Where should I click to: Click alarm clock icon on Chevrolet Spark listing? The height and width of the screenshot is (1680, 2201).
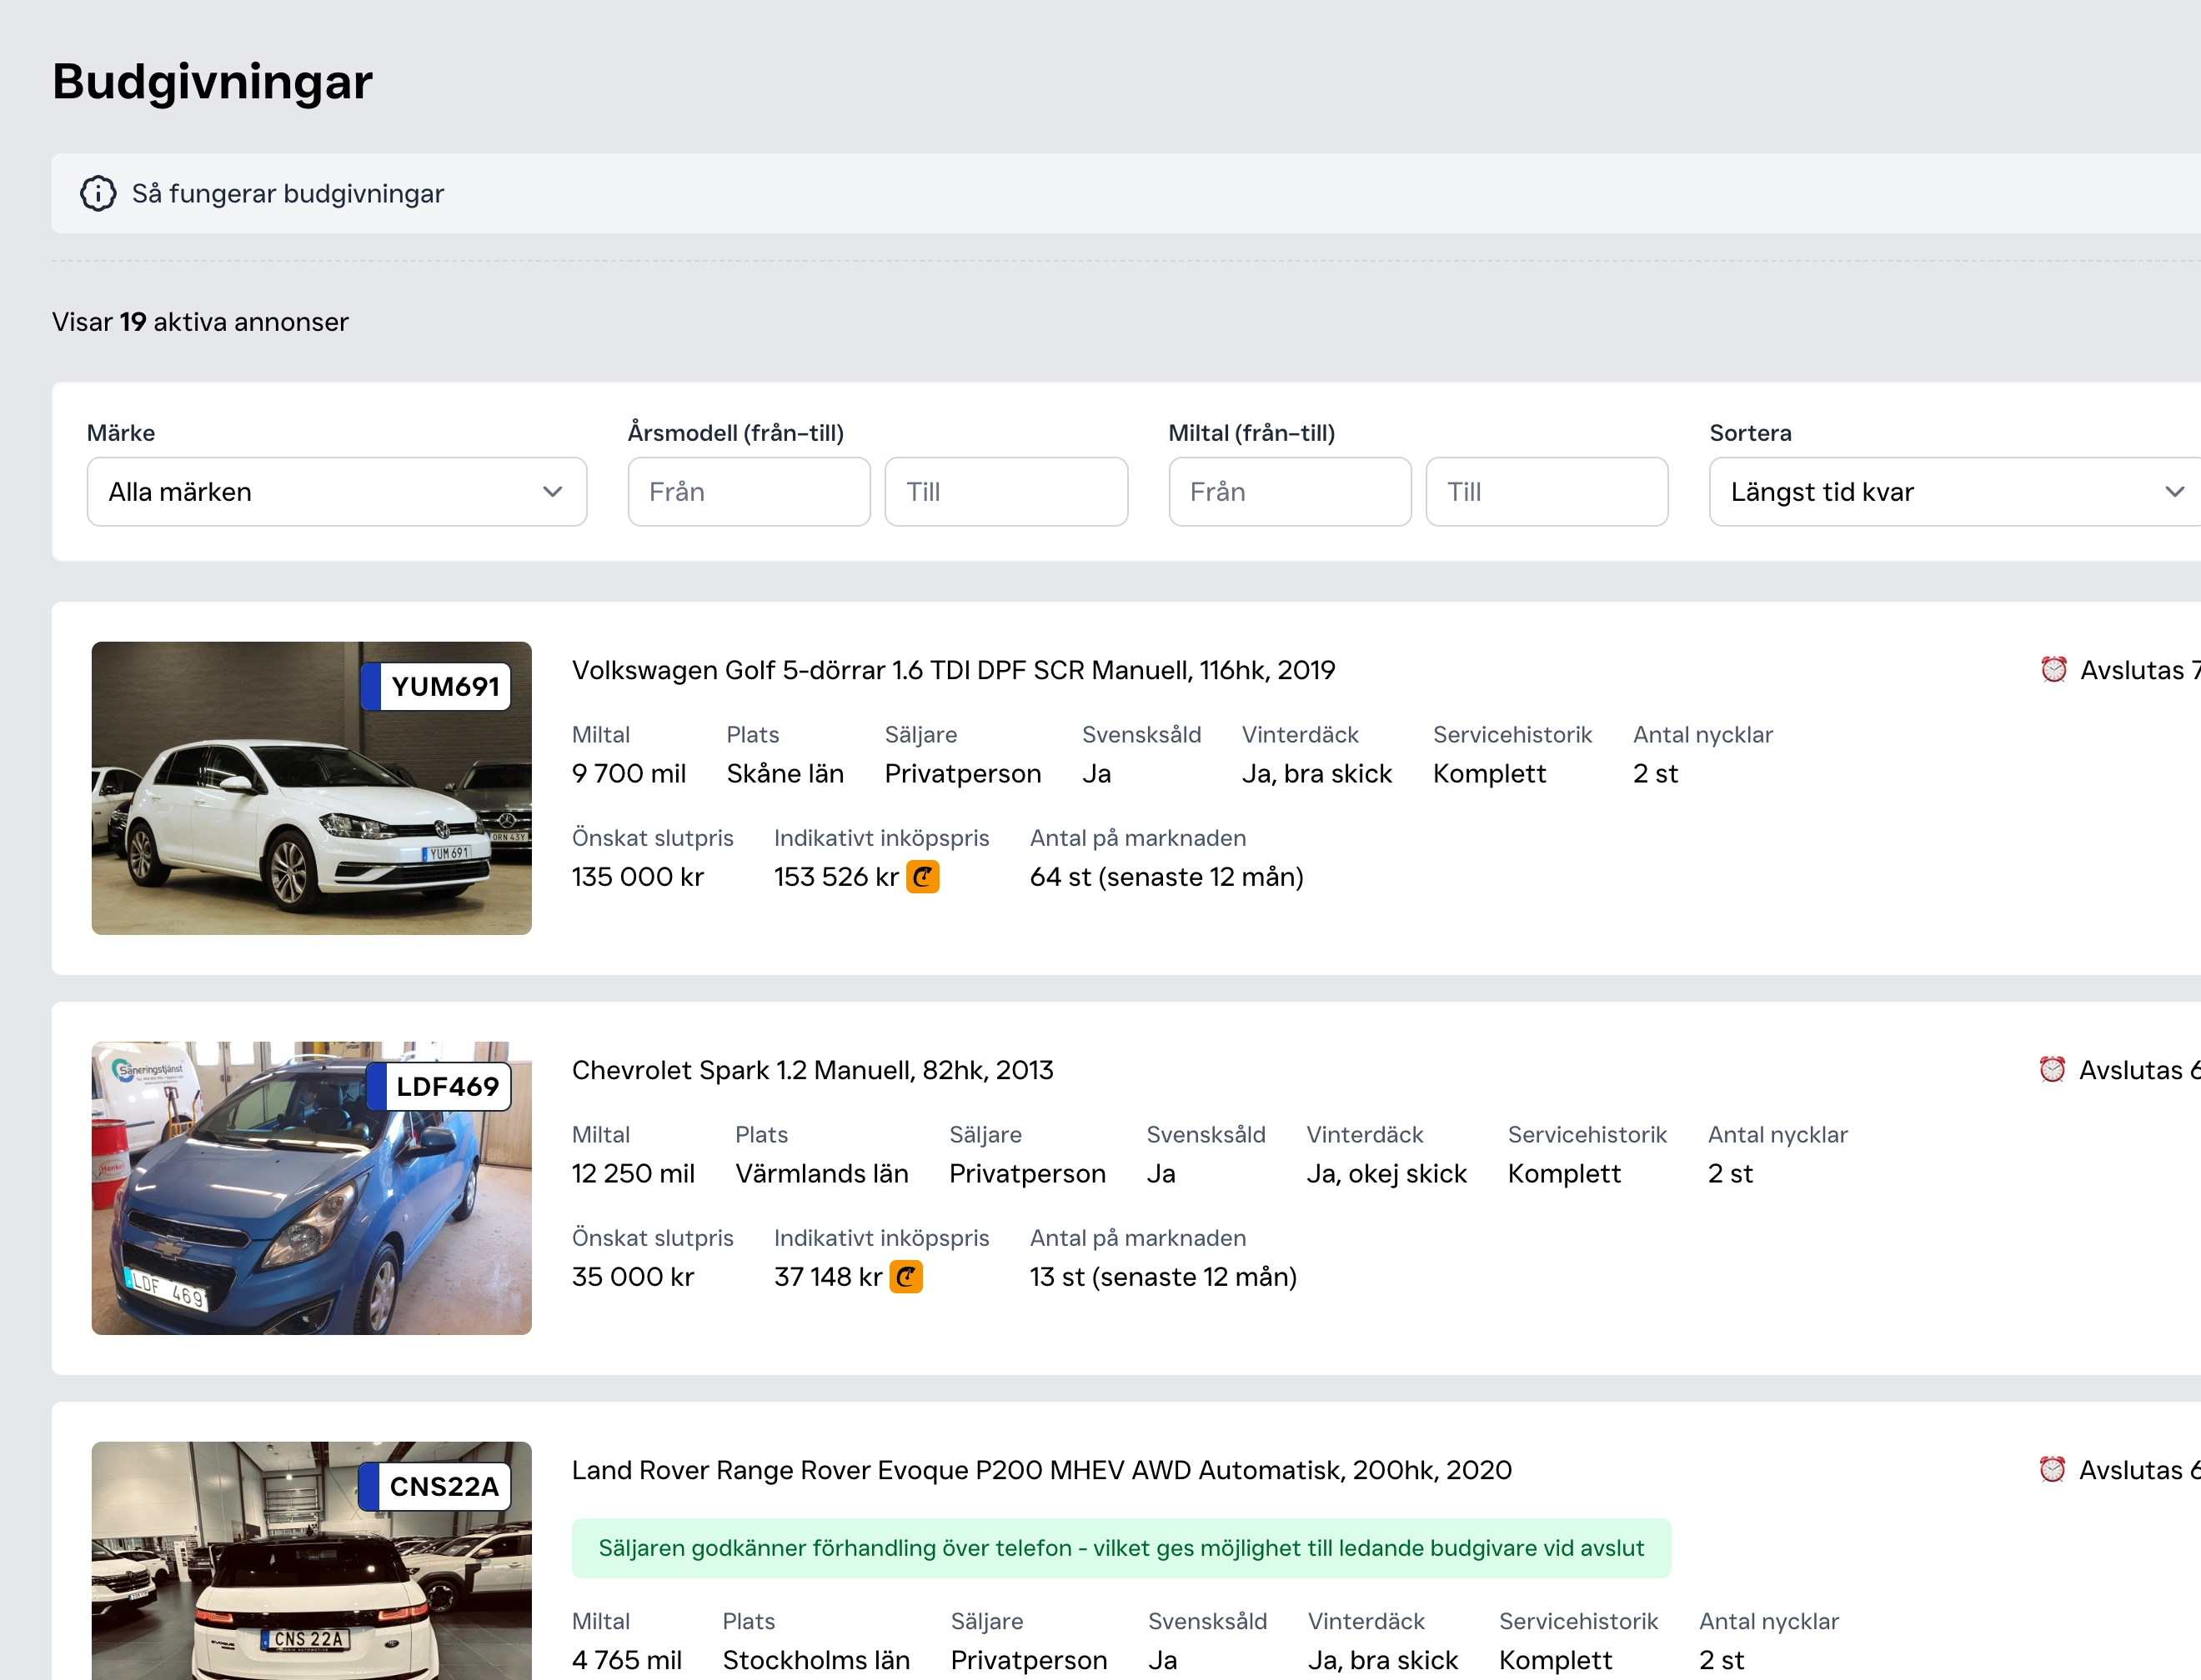click(x=2052, y=1069)
